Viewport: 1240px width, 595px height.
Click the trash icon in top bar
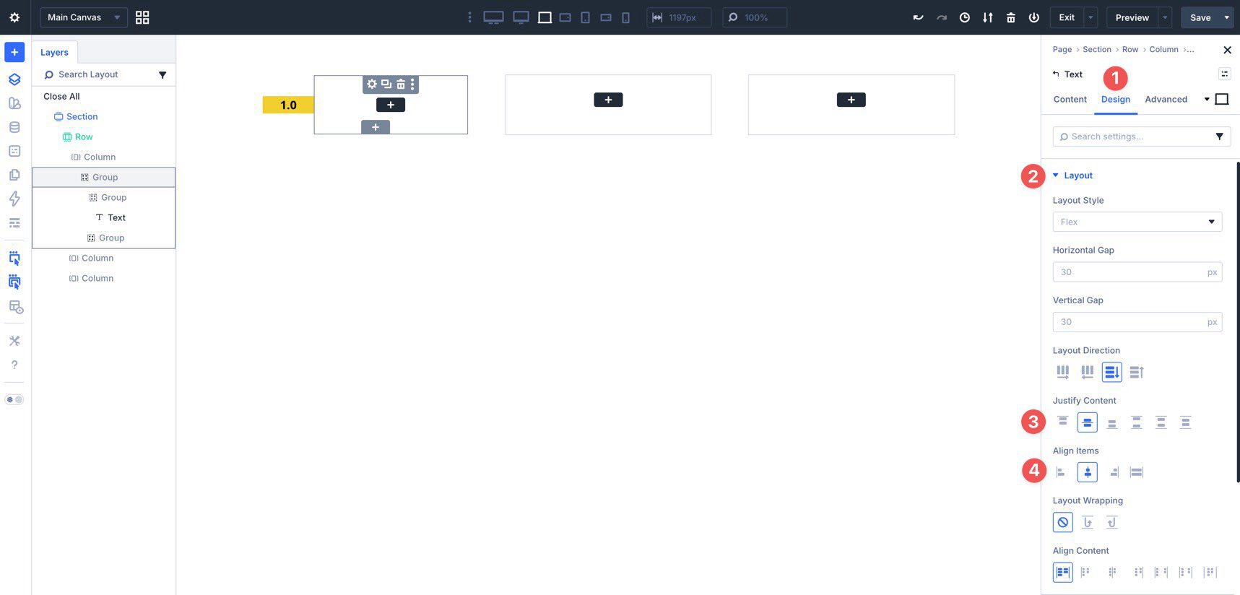(1010, 17)
